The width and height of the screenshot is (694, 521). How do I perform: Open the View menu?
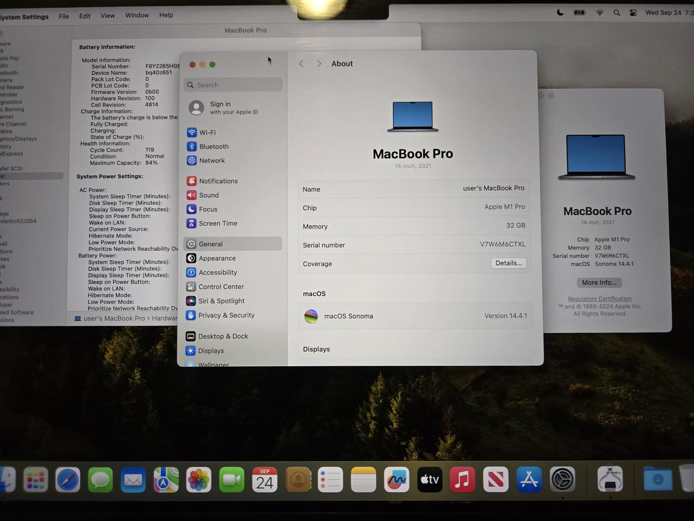coord(107,15)
